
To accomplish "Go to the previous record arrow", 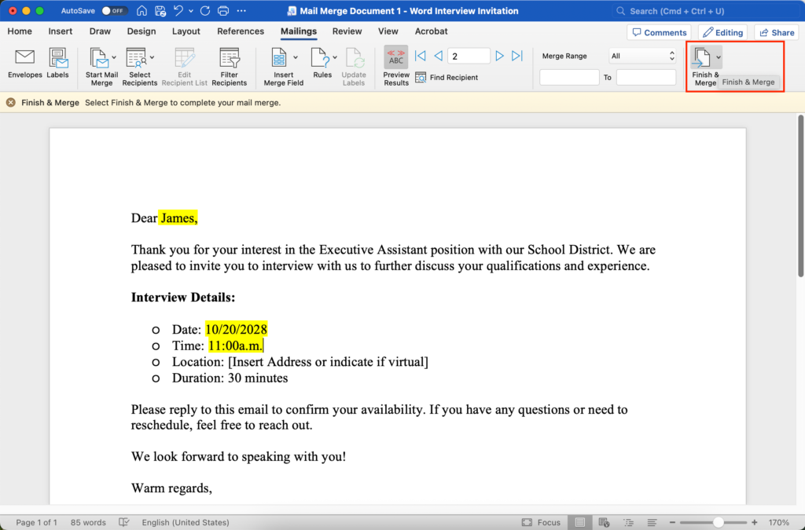I will [x=439, y=57].
